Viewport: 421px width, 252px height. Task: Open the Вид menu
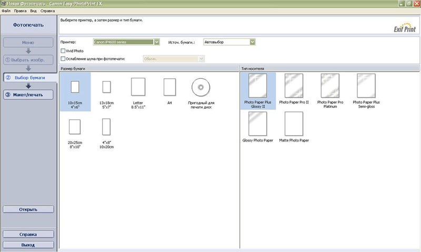pos(33,11)
